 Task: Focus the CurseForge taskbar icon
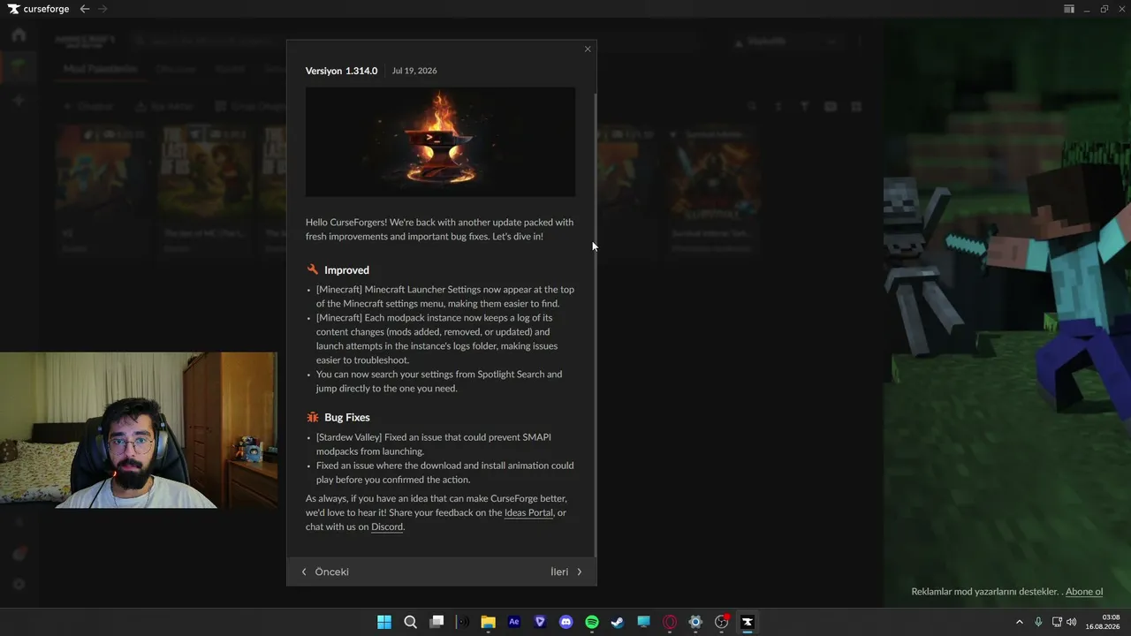[x=748, y=622]
